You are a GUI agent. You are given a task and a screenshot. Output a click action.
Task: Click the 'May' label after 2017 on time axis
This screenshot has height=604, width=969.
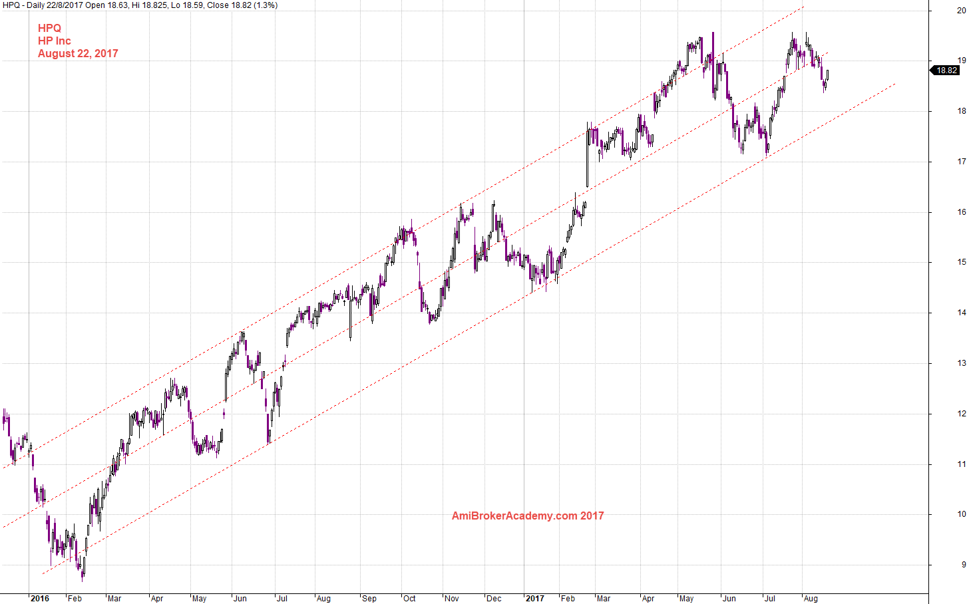point(686,599)
